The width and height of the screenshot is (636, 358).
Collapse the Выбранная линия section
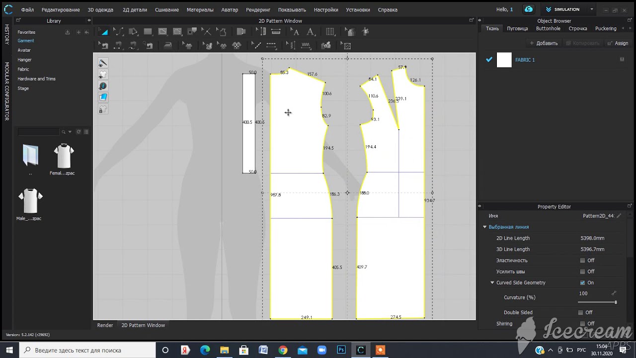485,227
